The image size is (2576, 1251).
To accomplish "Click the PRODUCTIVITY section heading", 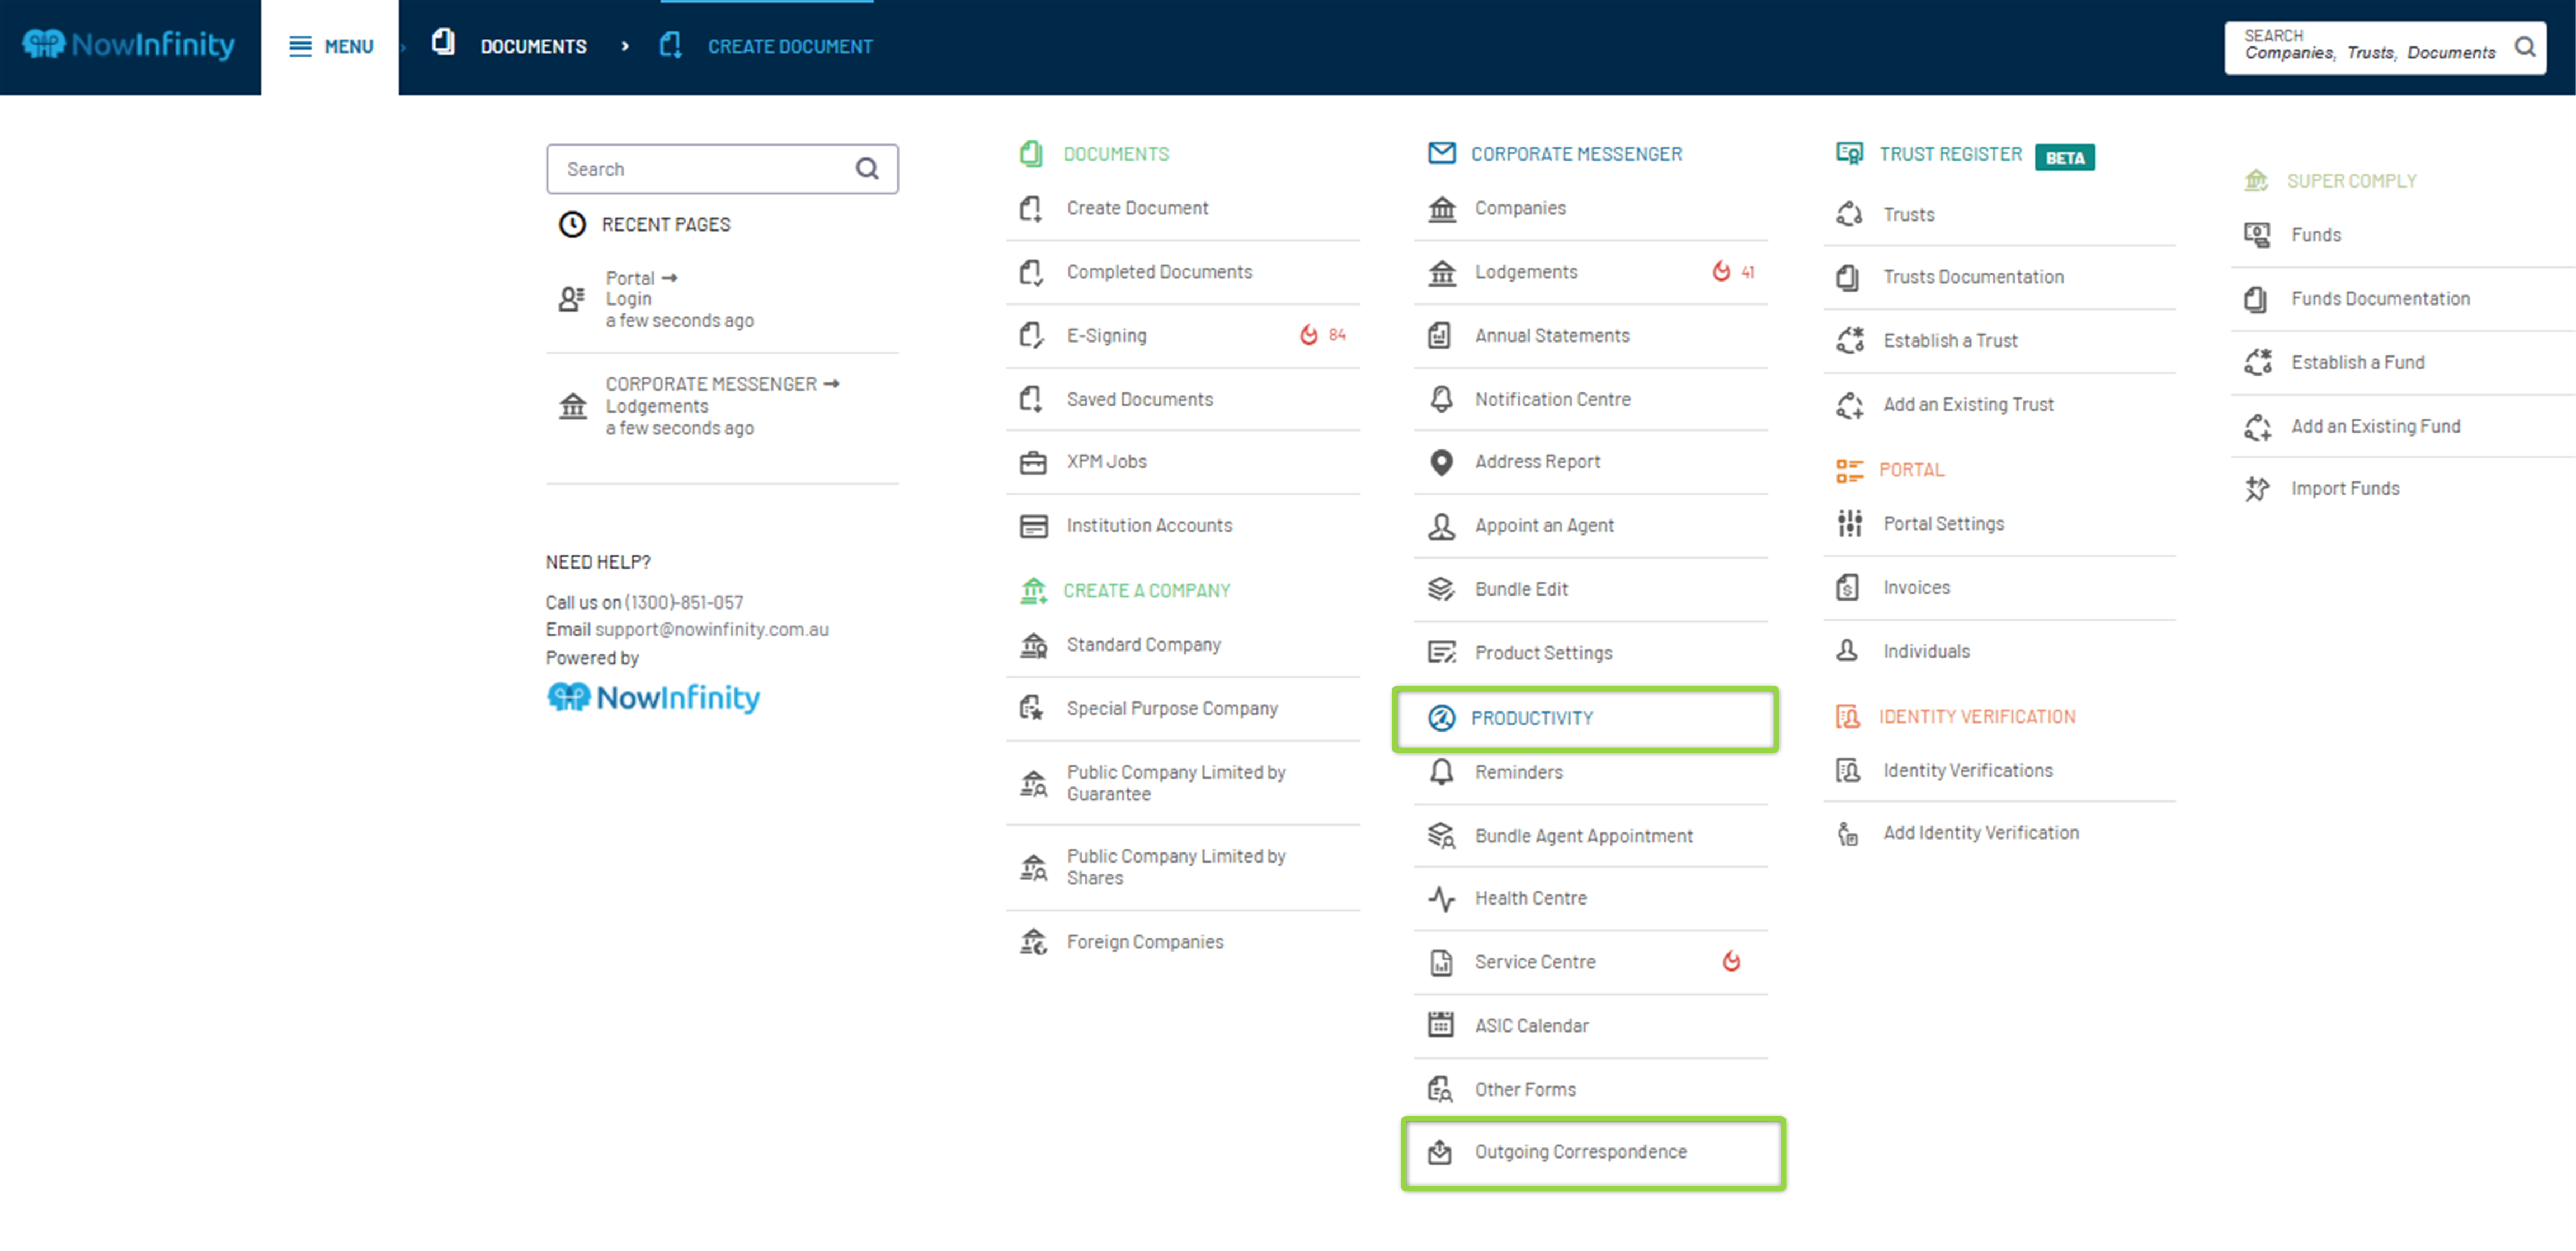I will tap(1531, 719).
